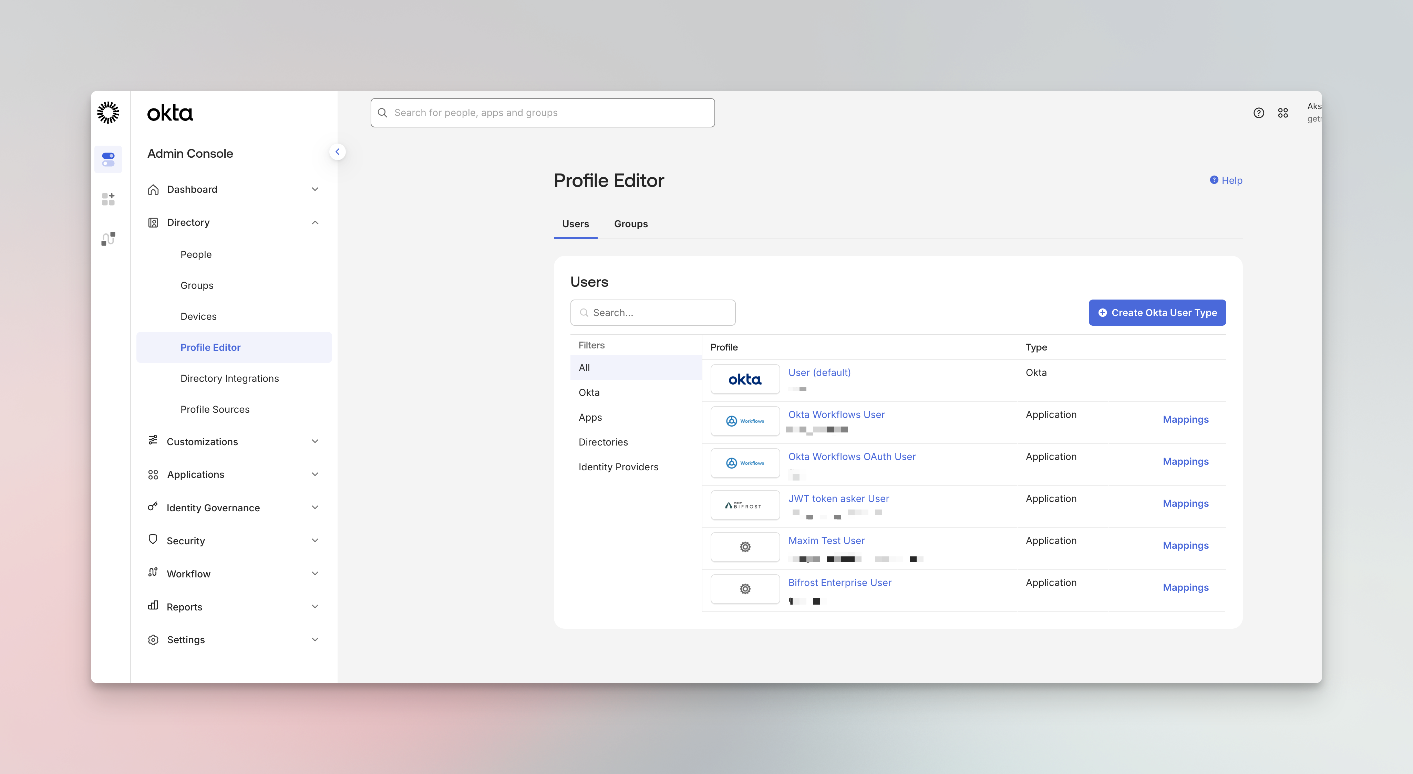Collapse the sidebar with the arrow button

337,152
